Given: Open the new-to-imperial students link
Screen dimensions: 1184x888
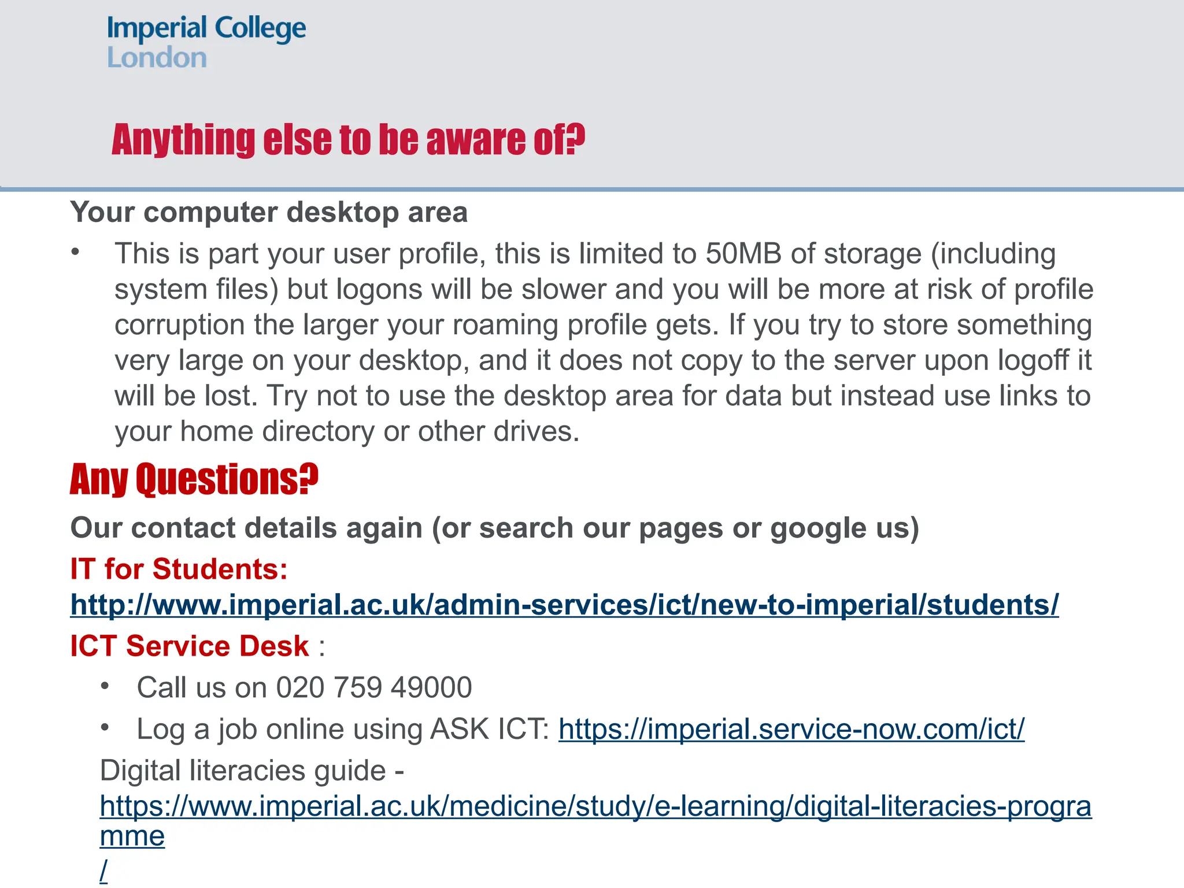Looking at the screenshot, I should pyautogui.click(x=564, y=605).
